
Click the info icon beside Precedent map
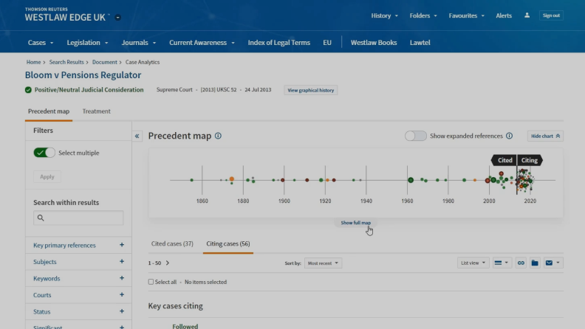(x=218, y=136)
